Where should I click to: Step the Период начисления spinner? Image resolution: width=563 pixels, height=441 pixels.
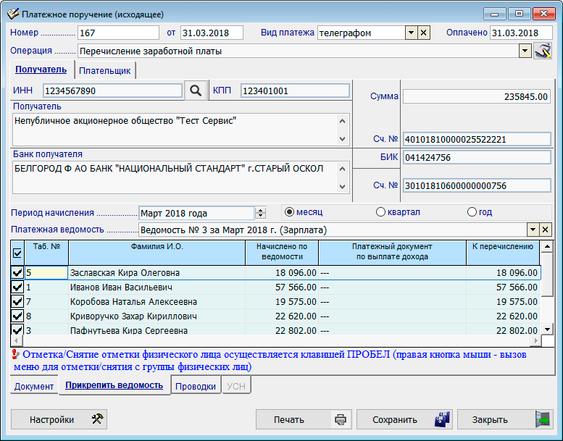(x=260, y=213)
